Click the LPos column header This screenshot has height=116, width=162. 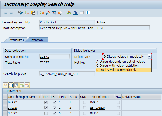coord(64,97)
